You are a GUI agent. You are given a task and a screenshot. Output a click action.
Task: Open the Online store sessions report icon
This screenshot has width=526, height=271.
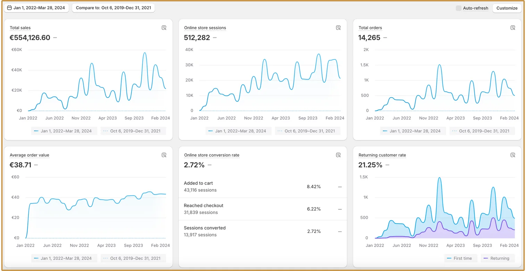point(339,28)
